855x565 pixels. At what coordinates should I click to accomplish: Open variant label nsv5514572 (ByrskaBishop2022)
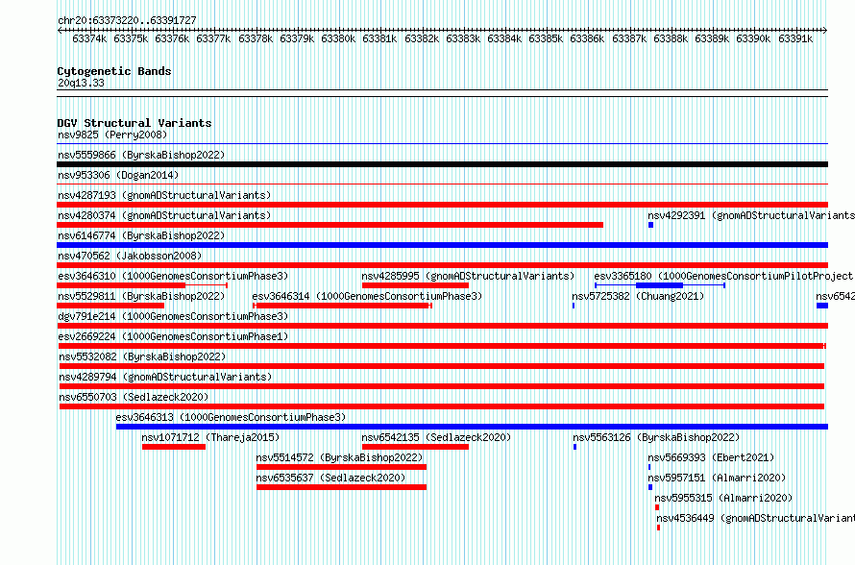pos(340,457)
